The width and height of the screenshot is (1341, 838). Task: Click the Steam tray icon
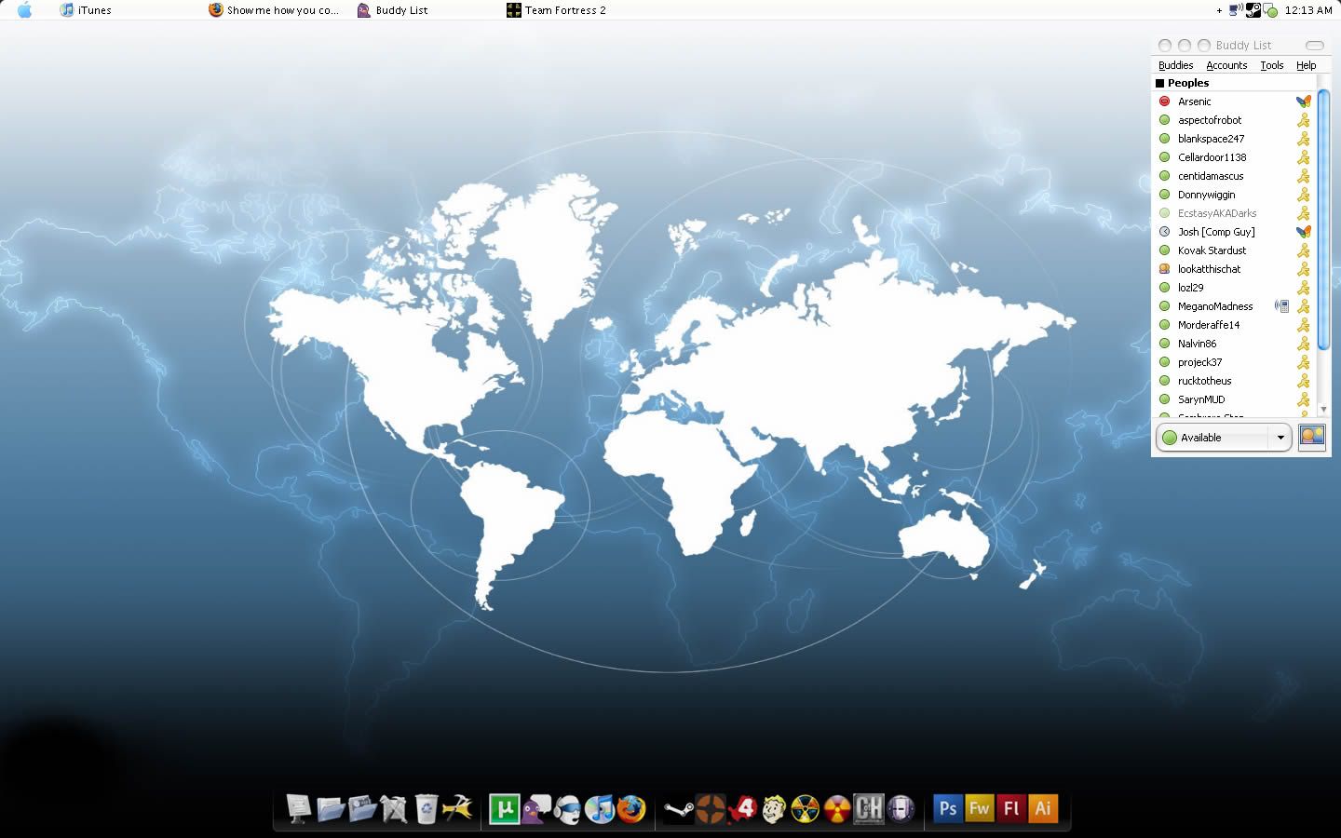(1253, 10)
